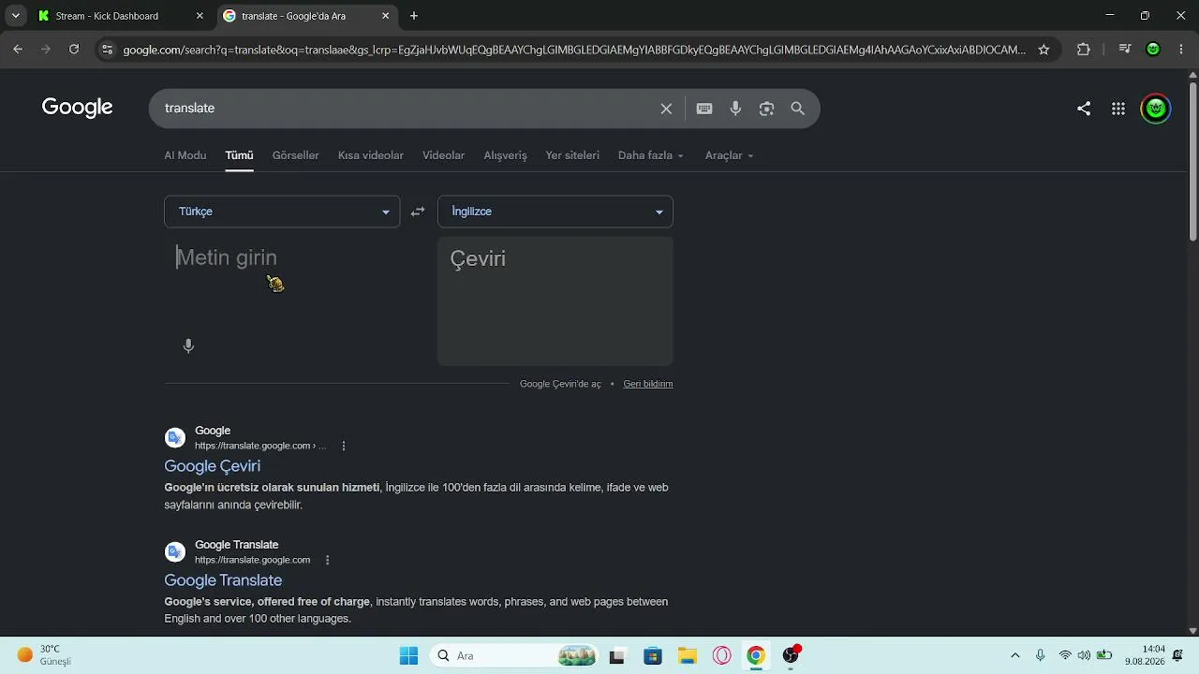Image resolution: width=1199 pixels, height=674 pixels.
Task: Swap translation languages
Action: tap(418, 212)
